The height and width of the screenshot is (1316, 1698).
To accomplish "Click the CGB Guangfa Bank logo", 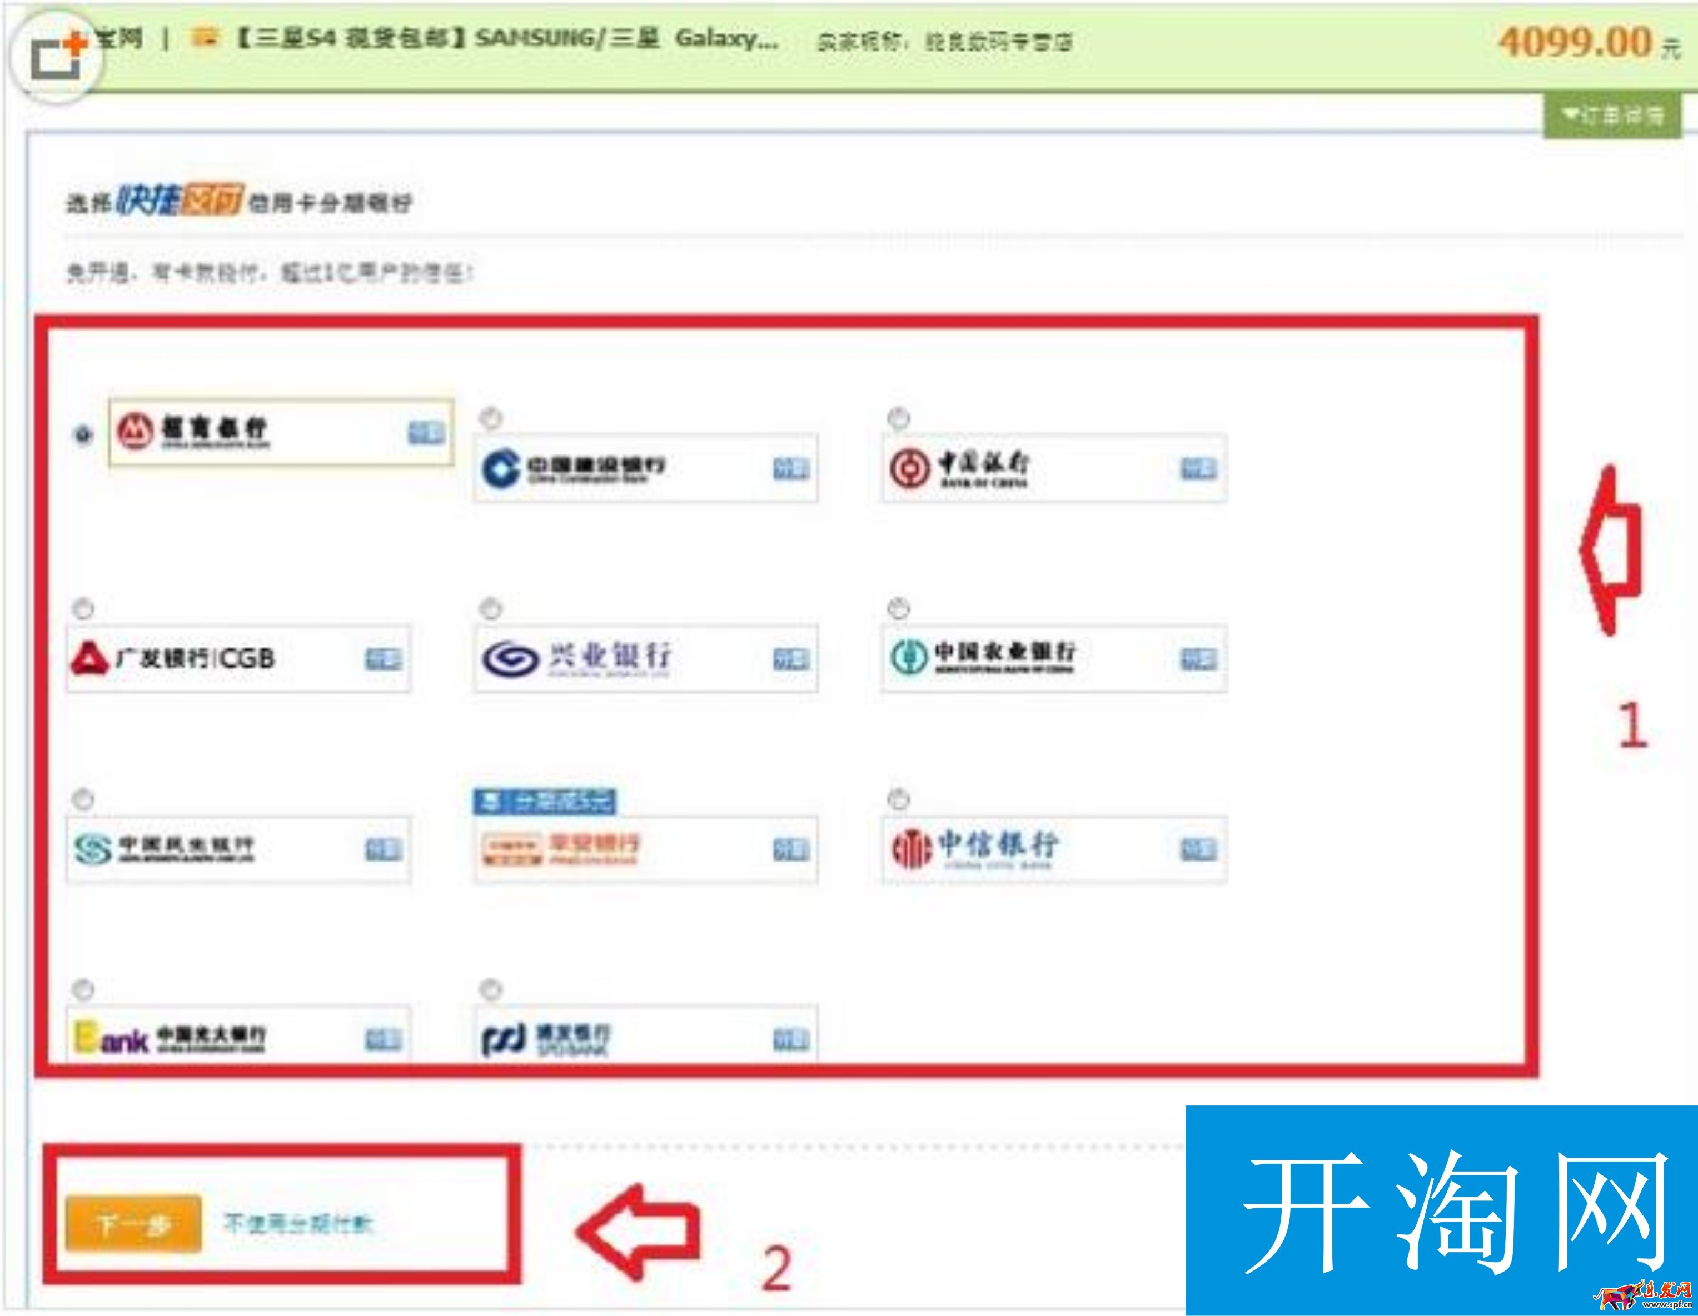I will tap(174, 659).
